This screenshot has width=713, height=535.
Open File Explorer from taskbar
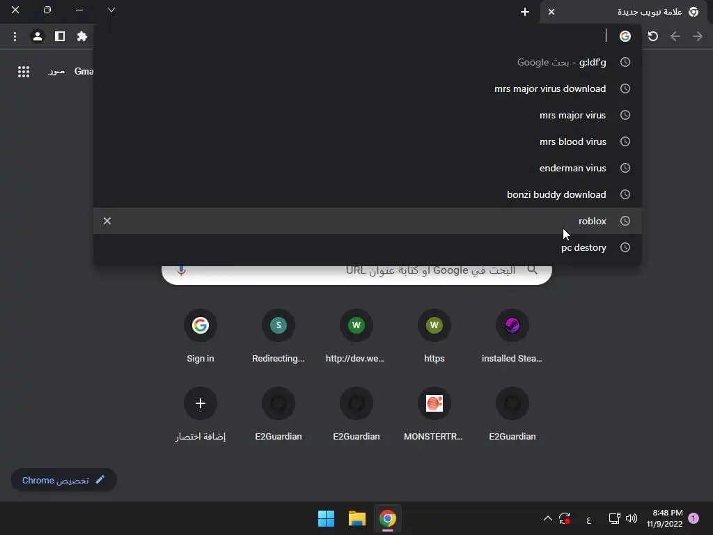(x=357, y=518)
